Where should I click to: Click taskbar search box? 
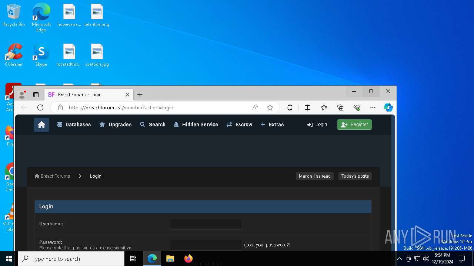[x=71, y=259]
